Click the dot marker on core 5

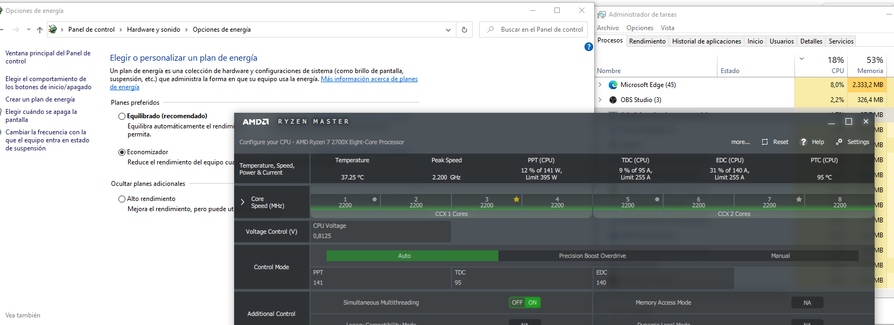pos(657,199)
